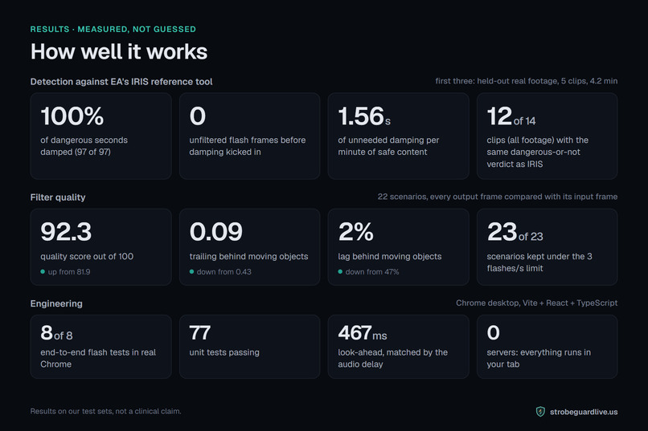
Task: Click the 92.3 quality score value
Action: 66,231
